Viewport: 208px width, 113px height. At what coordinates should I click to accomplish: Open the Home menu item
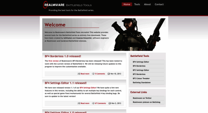127,4
